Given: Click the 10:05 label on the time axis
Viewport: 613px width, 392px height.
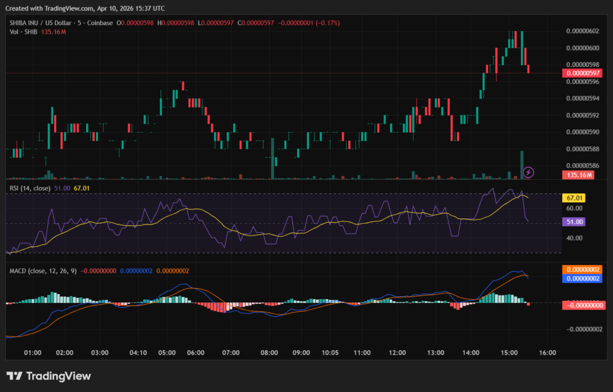Looking at the screenshot, I should click(330, 352).
